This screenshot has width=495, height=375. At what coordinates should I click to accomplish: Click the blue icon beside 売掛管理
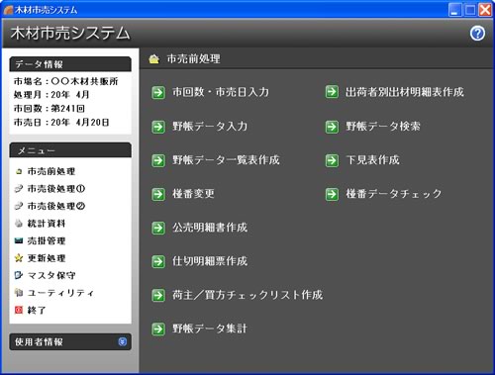(x=19, y=240)
